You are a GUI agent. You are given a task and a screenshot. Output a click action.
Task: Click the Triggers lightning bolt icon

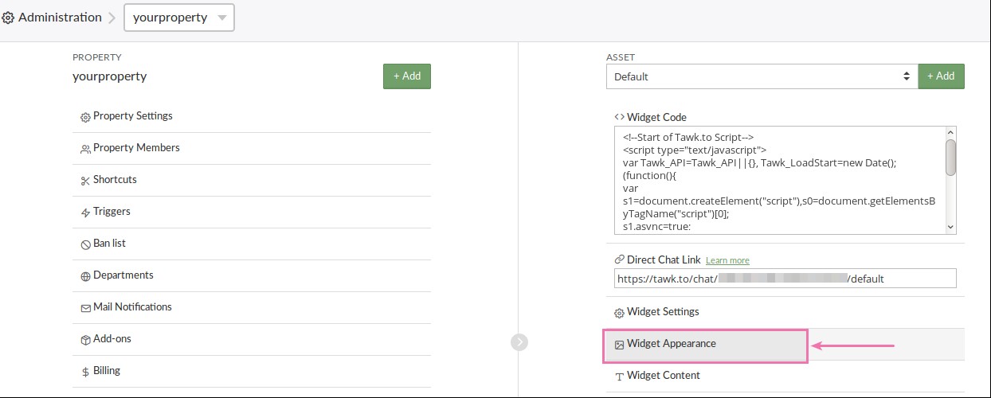click(85, 213)
